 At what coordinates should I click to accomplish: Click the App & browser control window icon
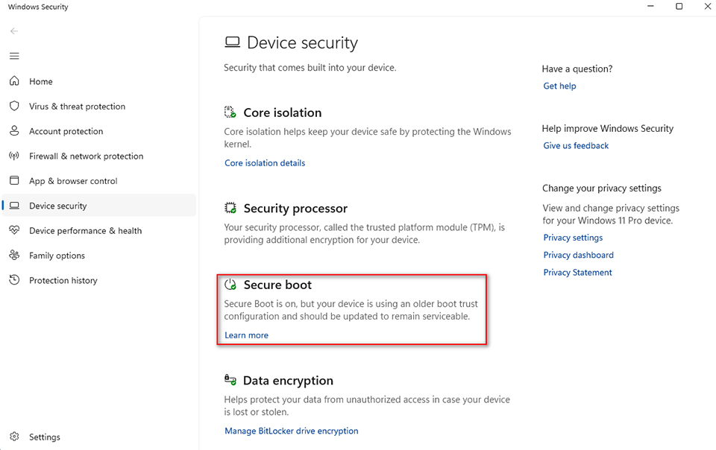point(14,180)
